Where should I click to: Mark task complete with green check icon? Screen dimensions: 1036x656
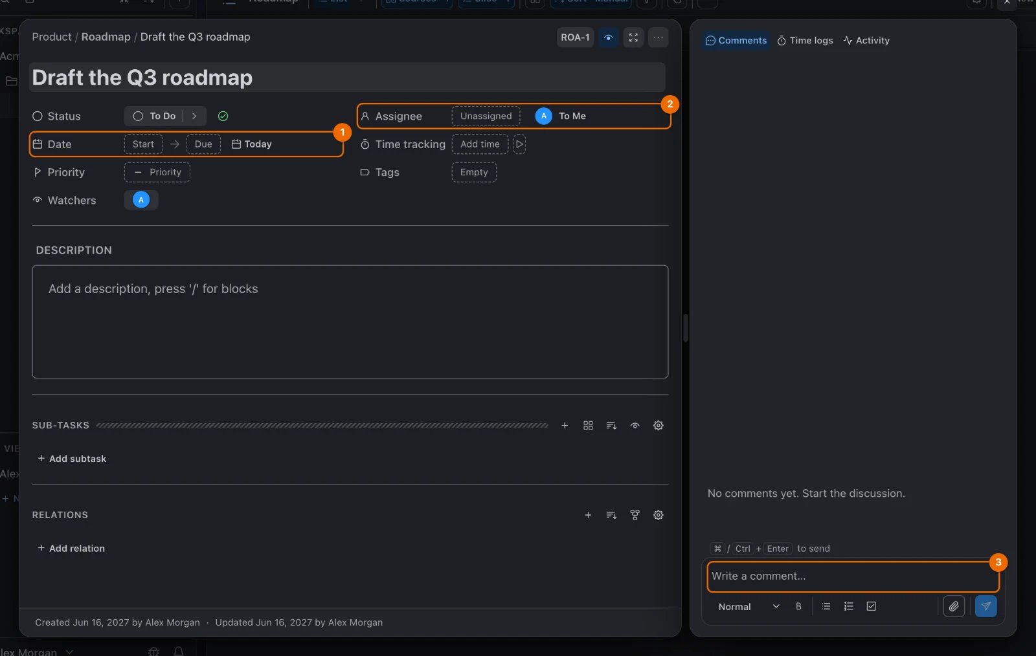point(223,116)
